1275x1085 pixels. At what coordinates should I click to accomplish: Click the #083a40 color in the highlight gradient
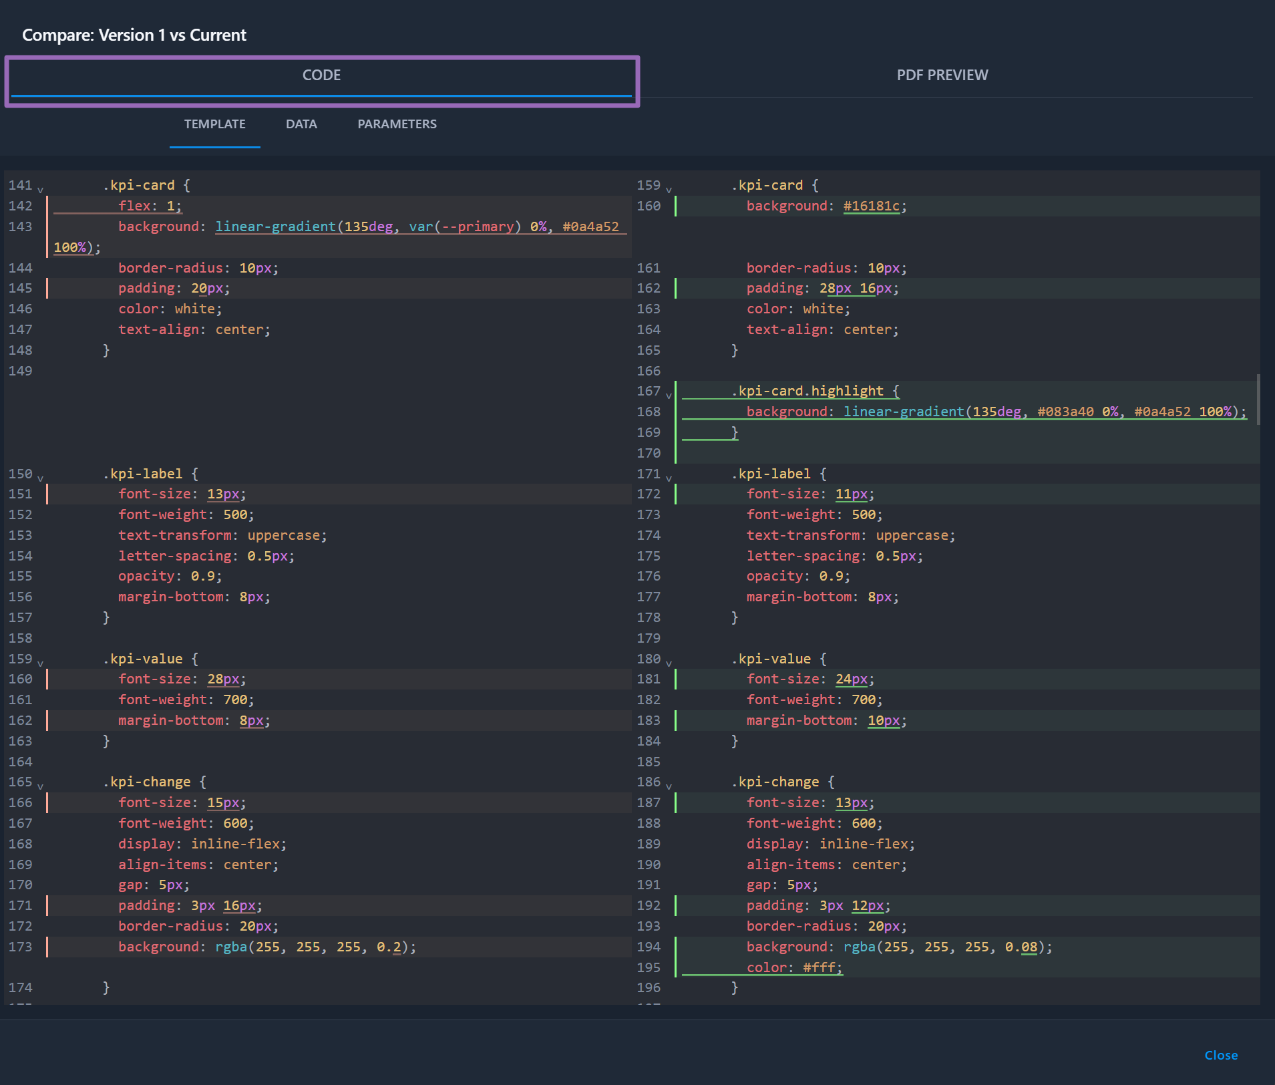click(1067, 412)
